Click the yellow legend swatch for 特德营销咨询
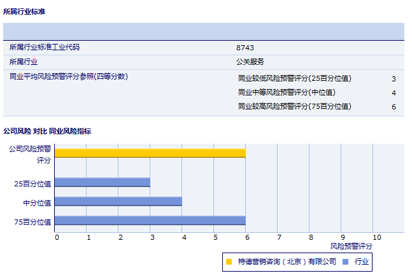Viewport: 412px width, 278px height. (229, 261)
